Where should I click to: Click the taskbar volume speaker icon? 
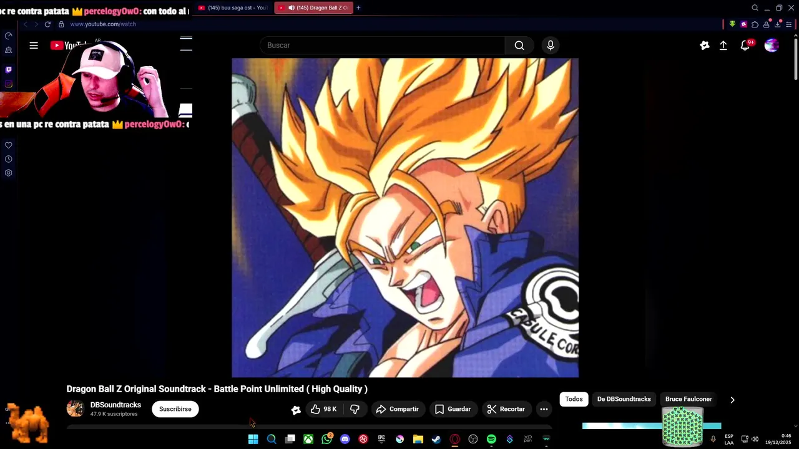click(x=755, y=439)
